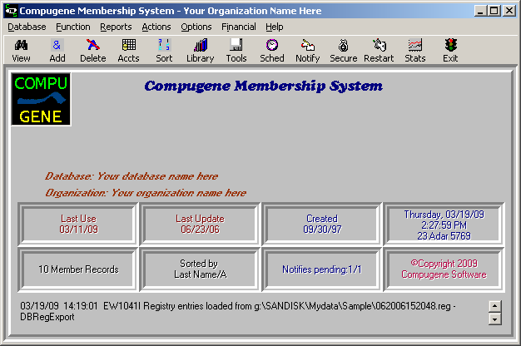
Task: Open the Function menu
Action: tap(73, 27)
